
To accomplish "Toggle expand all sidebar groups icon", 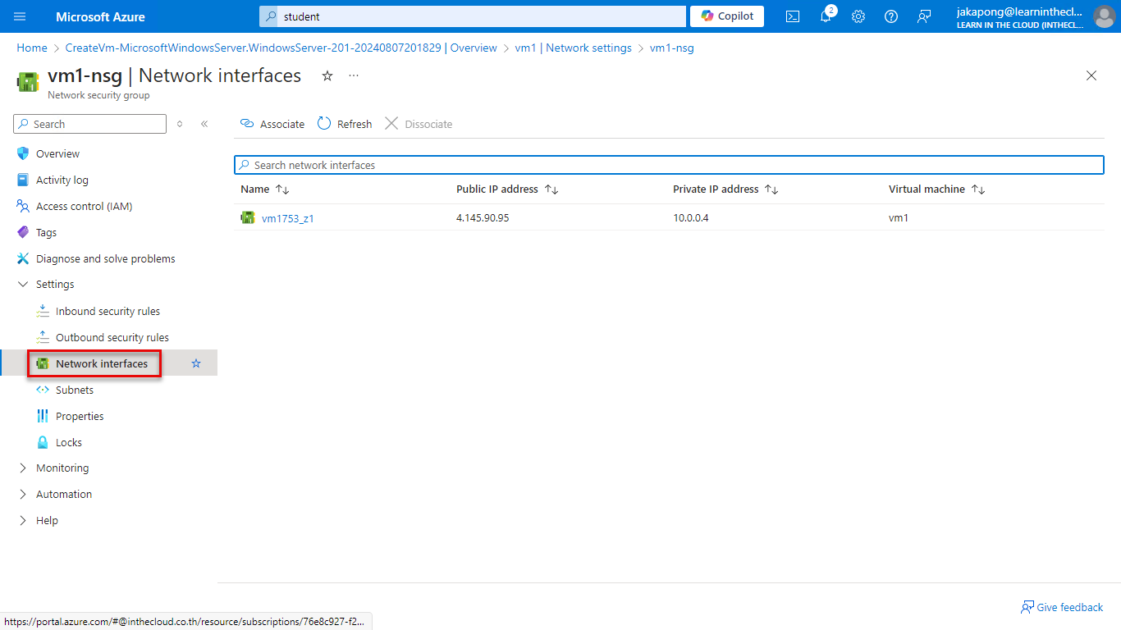I will pyautogui.click(x=180, y=124).
